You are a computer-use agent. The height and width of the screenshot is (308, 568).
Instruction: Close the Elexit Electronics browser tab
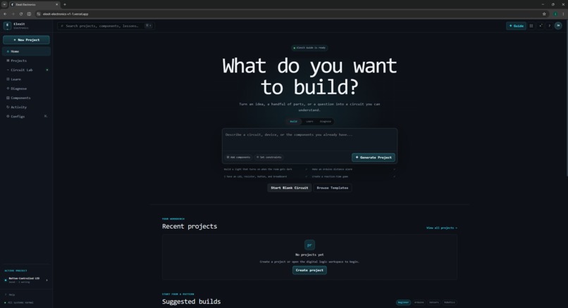[x=57, y=5]
